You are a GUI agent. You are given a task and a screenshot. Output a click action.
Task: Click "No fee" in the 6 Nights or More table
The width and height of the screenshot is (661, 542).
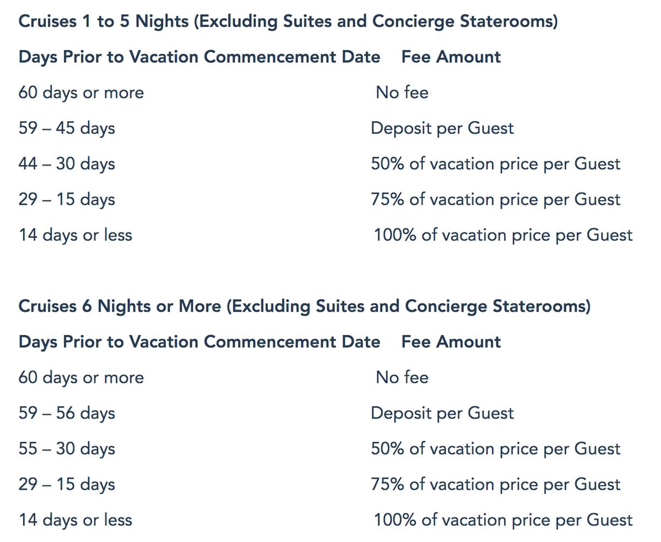[402, 377]
